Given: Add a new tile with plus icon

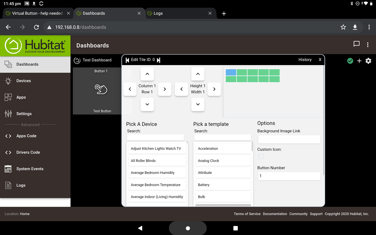Looking at the screenshot, I should click(359, 61).
